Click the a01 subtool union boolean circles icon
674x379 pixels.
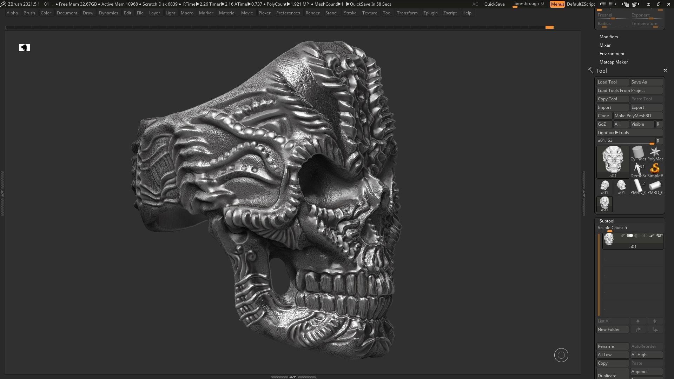point(630,235)
